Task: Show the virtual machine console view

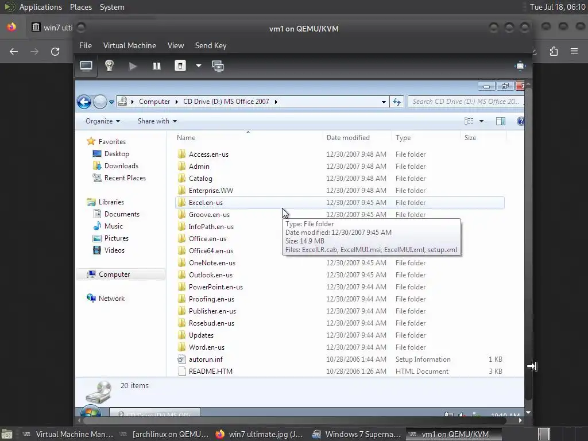Action: click(86, 67)
